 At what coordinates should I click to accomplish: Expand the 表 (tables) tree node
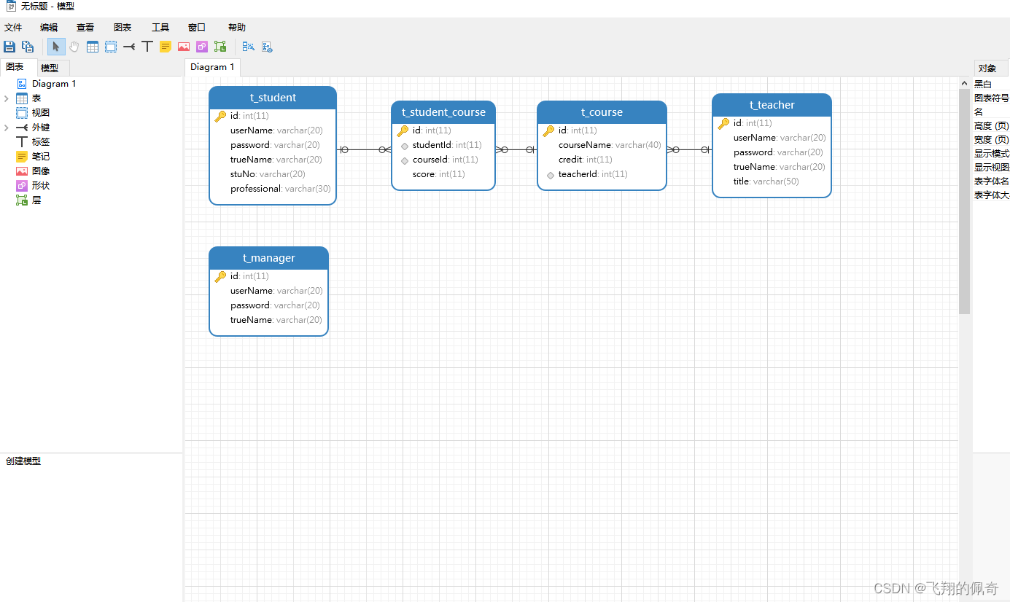pyautogui.click(x=7, y=98)
